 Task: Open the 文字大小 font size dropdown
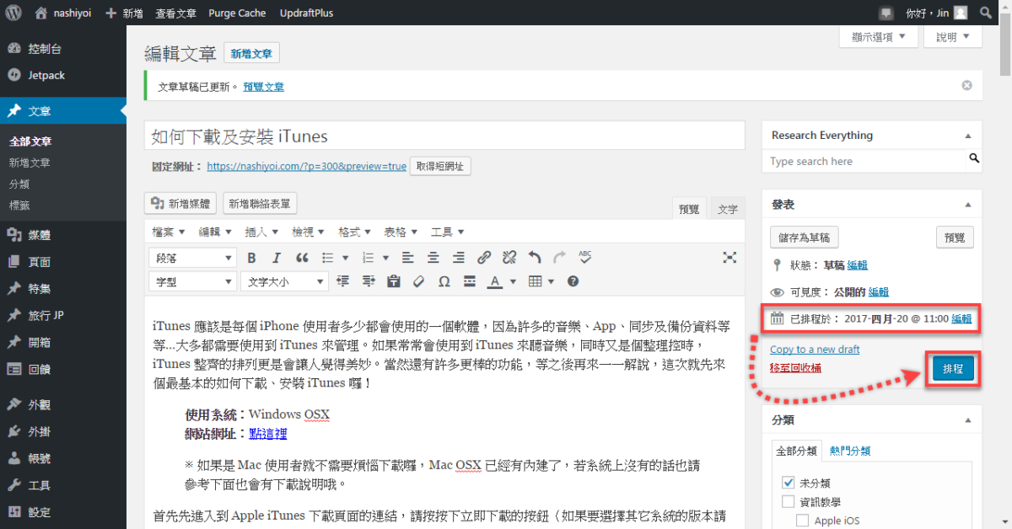(285, 281)
